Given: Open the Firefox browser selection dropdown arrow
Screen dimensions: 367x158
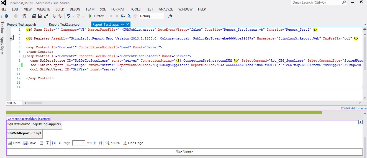Looking at the screenshot, I should [x=106, y=16].
